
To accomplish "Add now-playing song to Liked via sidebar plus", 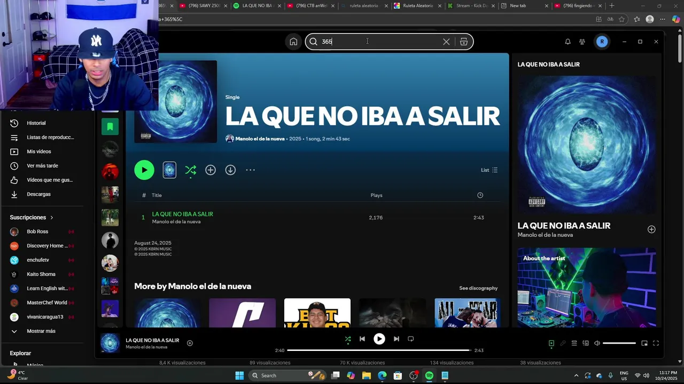I will coord(651,229).
